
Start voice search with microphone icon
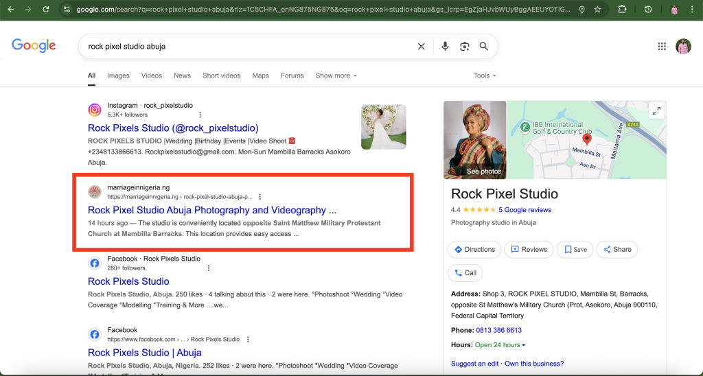pos(445,46)
